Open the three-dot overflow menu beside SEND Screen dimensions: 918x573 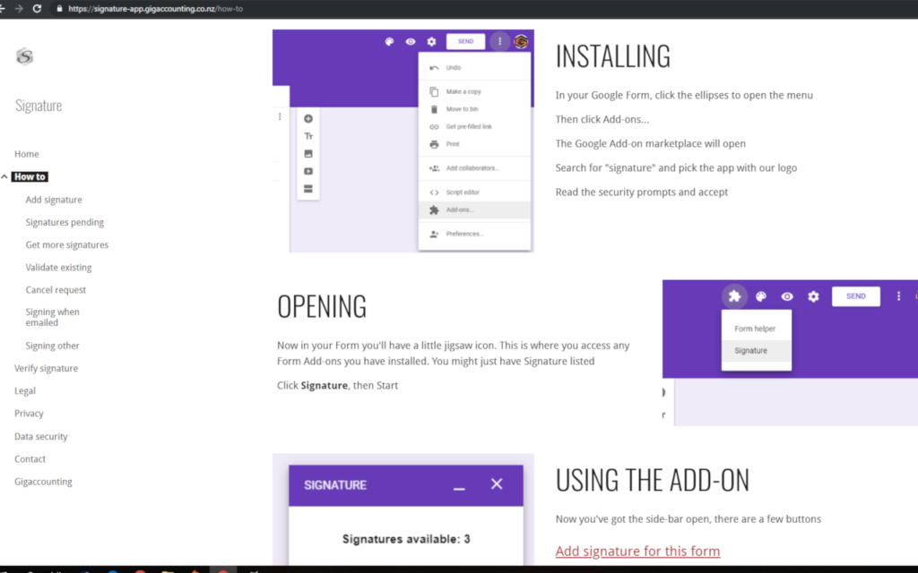499,41
